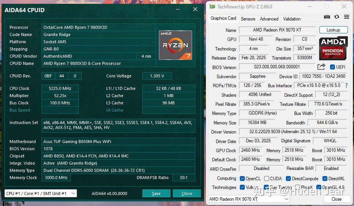This screenshot has width=354, height=206.
Task: Click the Memory Clock value 3000.0 MHz
Action: 56,178
